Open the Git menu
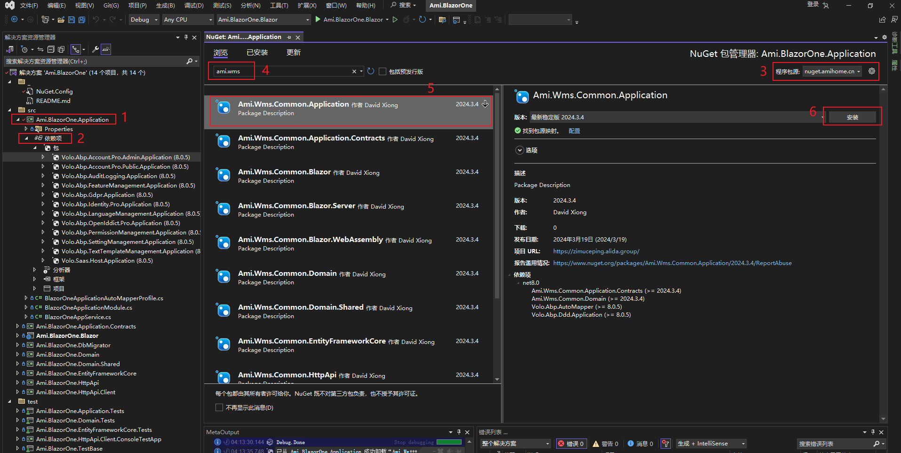Screen dimensions: 901x453 [111, 6]
